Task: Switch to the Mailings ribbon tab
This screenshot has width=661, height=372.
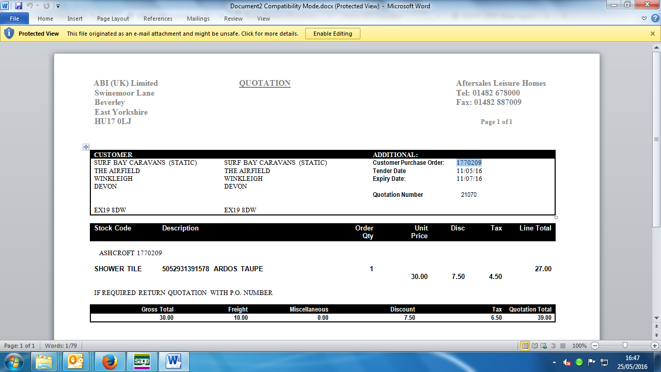Action: click(x=198, y=19)
